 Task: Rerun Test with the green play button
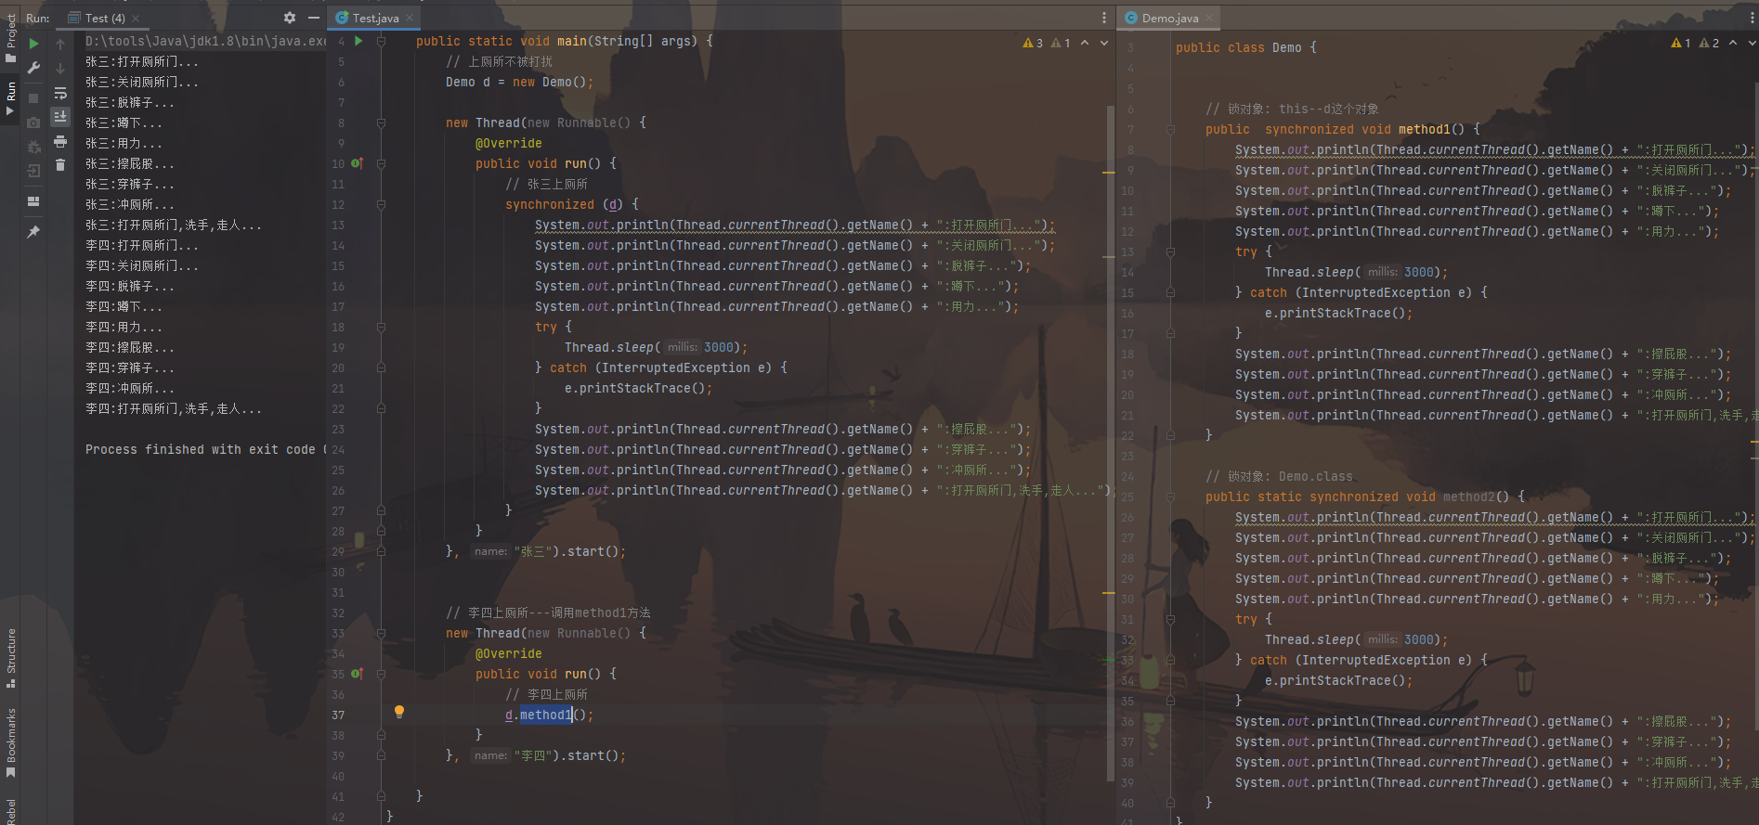pos(33,44)
